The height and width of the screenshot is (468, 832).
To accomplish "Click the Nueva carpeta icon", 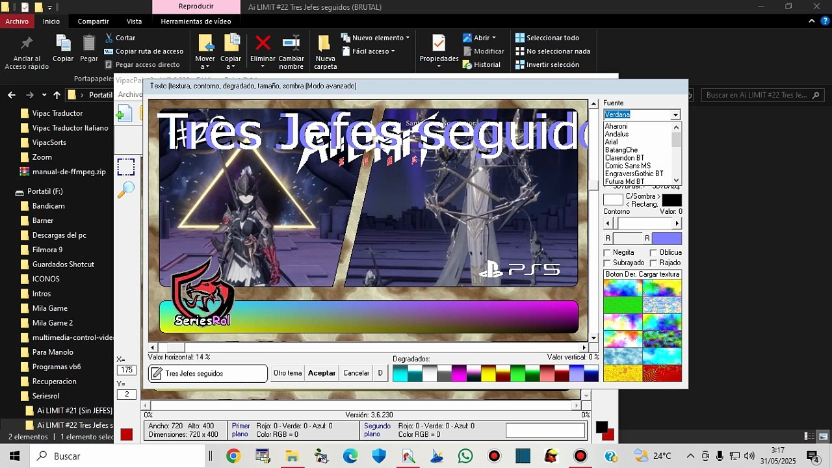I will (x=325, y=44).
